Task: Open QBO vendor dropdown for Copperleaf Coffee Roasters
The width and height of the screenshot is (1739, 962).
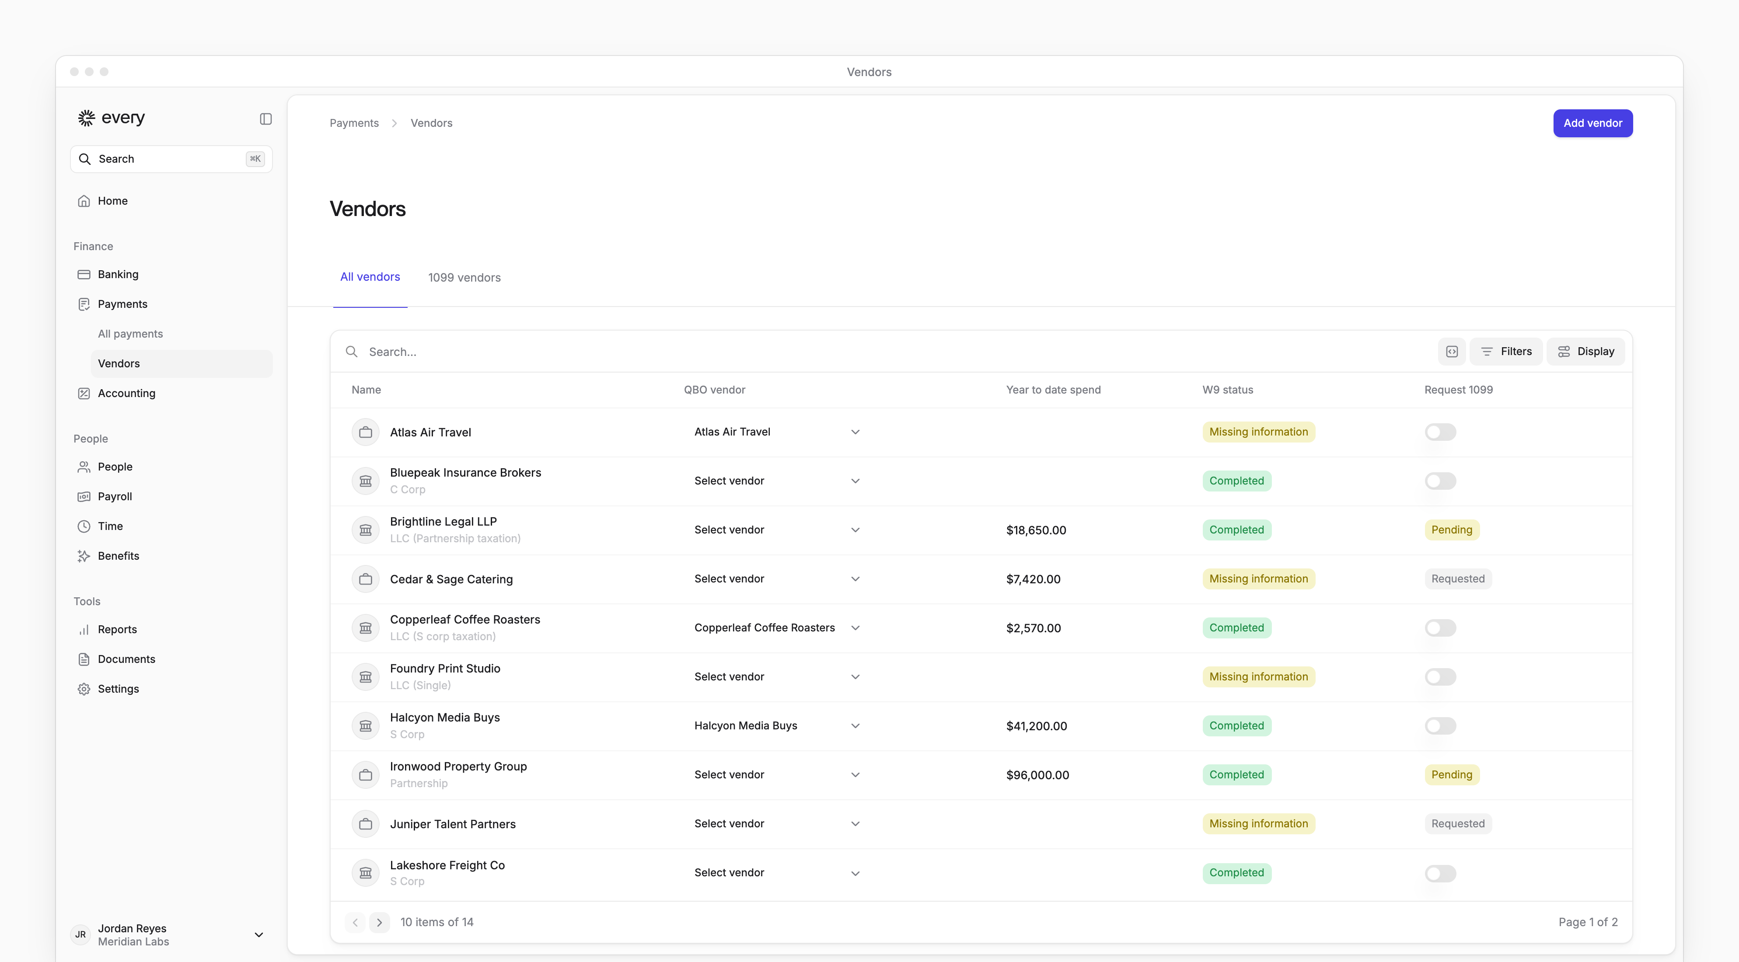Action: 777,628
